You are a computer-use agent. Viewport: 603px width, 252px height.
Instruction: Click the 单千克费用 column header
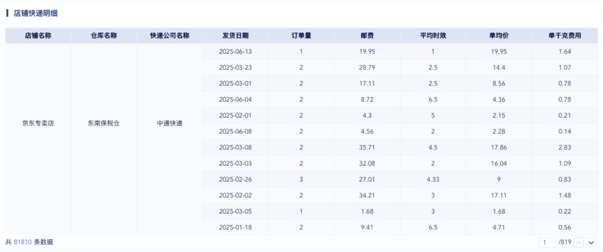point(564,36)
